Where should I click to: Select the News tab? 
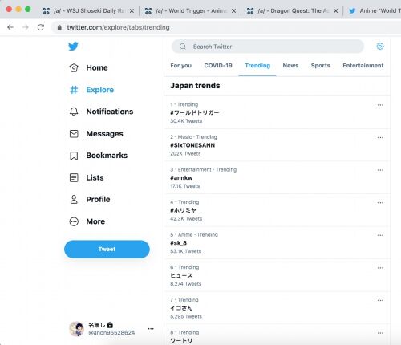[x=290, y=66]
